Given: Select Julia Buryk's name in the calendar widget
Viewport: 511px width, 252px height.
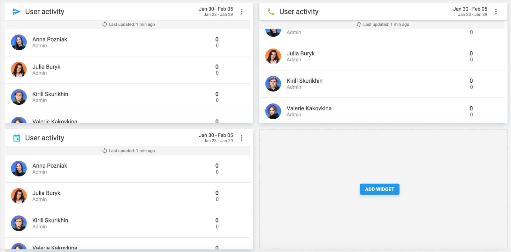Looking at the screenshot, I should (x=46, y=193).
